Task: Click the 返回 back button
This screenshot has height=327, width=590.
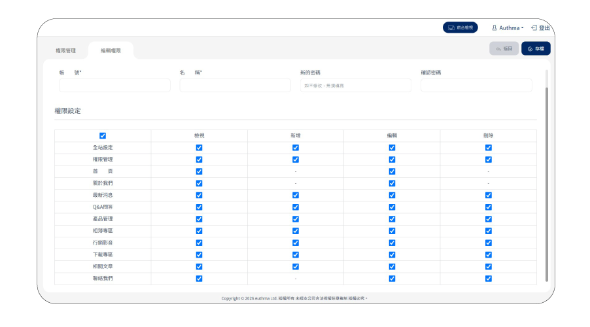Action: (504, 48)
